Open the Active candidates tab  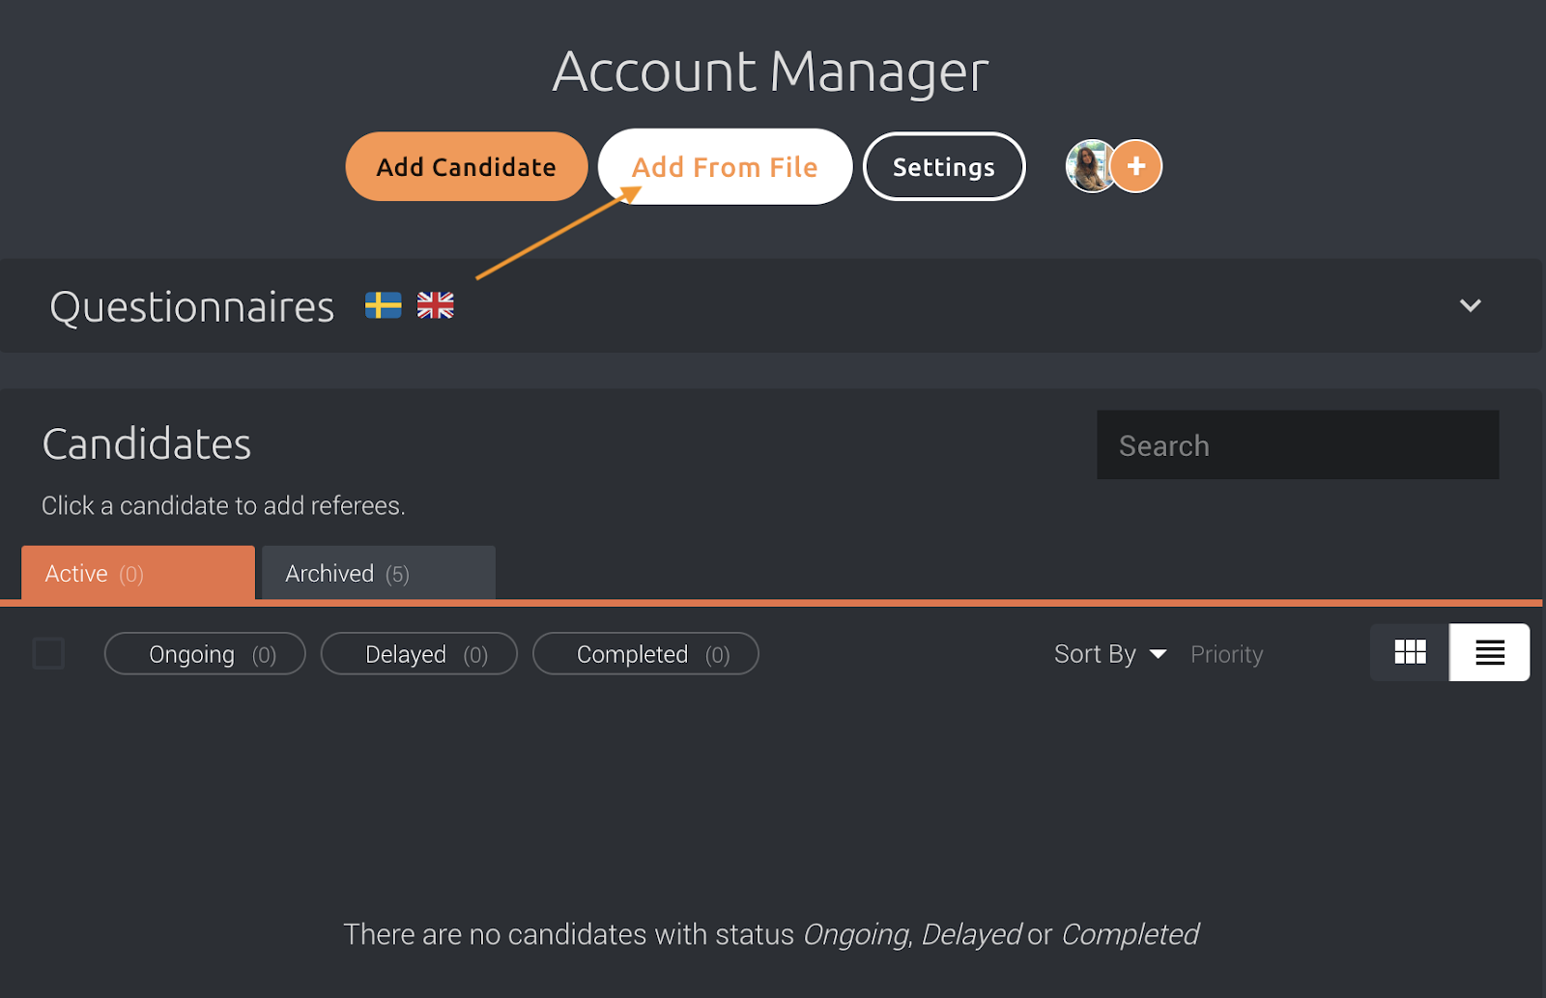(x=138, y=573)
